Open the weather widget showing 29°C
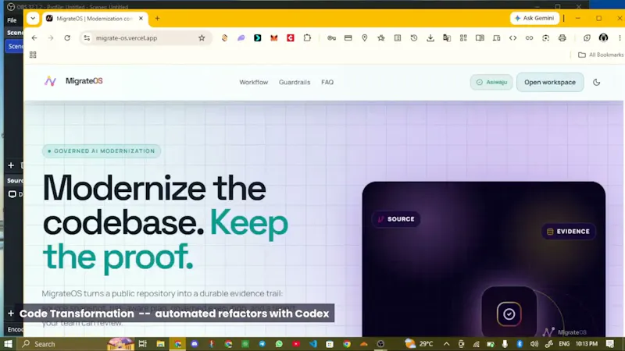 point(419,344)
